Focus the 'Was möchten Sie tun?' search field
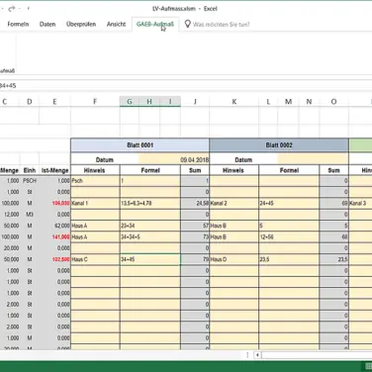 tap(222, 25)
